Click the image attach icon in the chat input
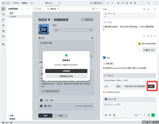Screen dimensions: 159x124 pos(114,115)
